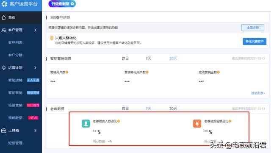Click the orange yuan currency icon
The image size is (271, 153).
tap(197, 124)
